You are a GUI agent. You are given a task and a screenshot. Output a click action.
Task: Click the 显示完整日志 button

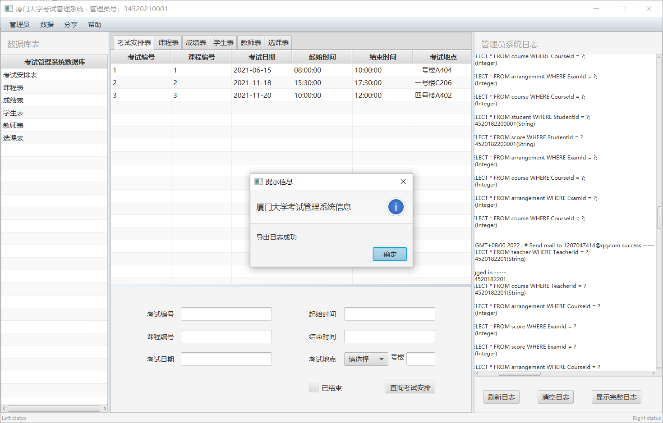tap(616, 397)
